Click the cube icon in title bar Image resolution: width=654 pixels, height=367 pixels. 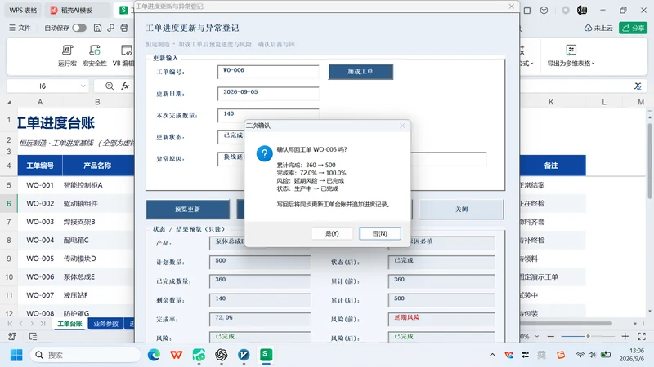point(544,11)
